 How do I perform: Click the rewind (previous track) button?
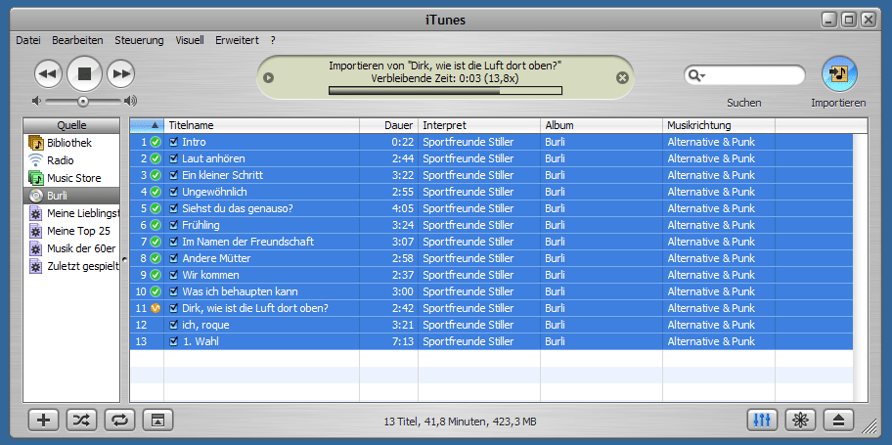pyautogui.click(x=48, y=73)
